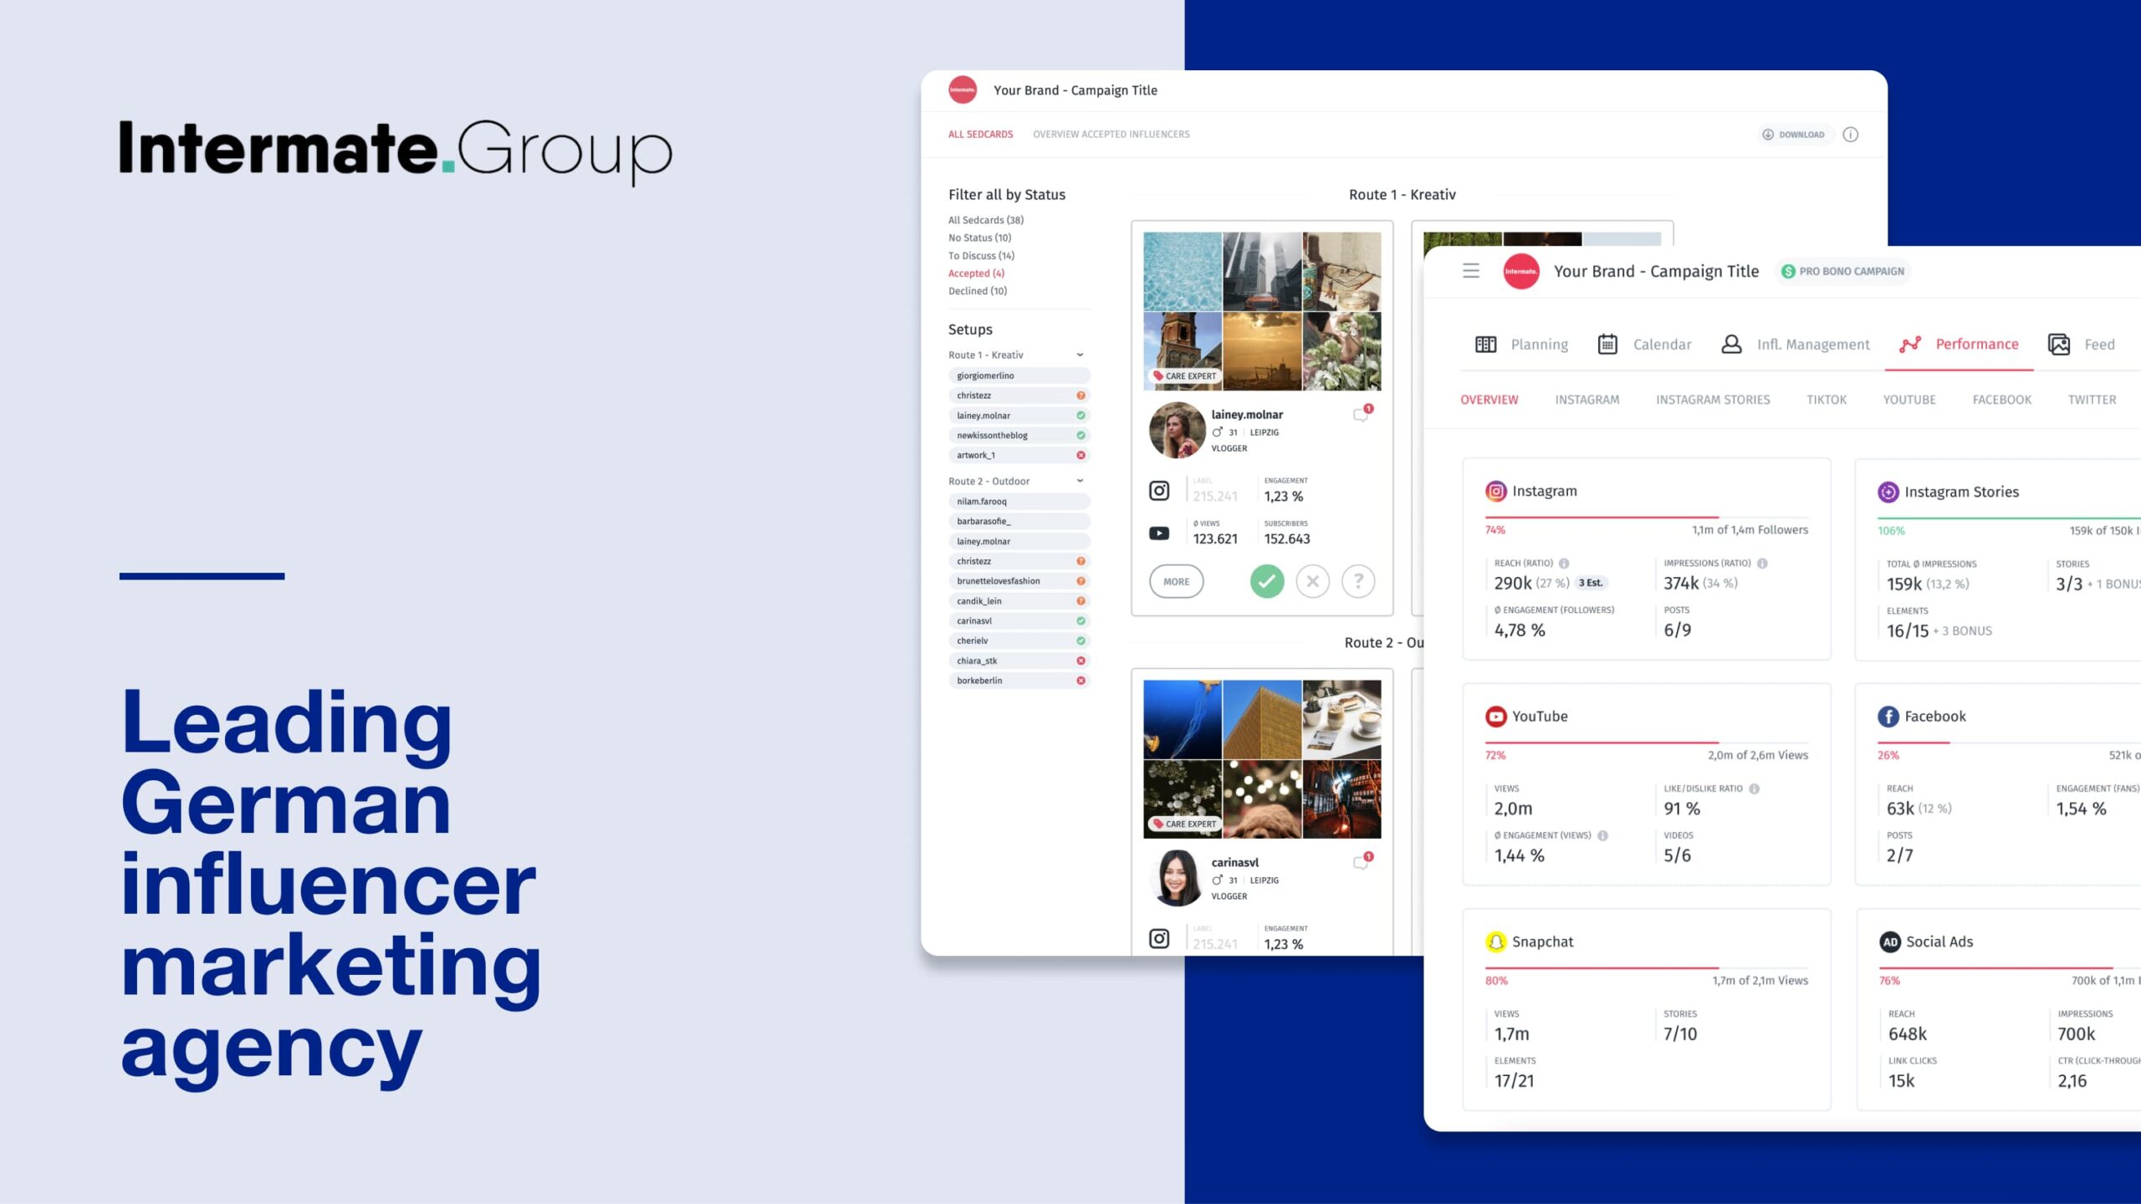Screen dimensions: 2141x1204
Task: Click the Intermate logo in the sedcards window header
Action: click(x=963, y=89)
